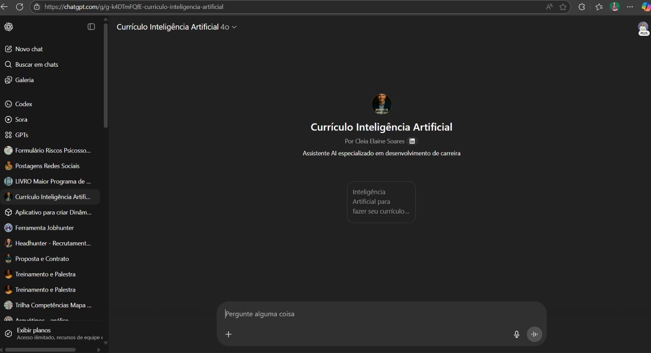This screenshot has width=651, height=353.
Task: Click the Read aloud icon in address bar
Action: 549,7
